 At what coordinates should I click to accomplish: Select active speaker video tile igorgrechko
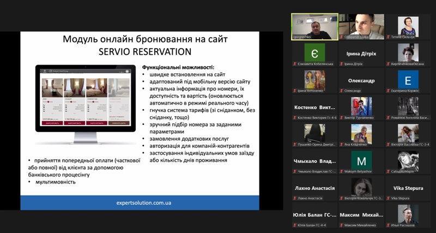point(315,27)
